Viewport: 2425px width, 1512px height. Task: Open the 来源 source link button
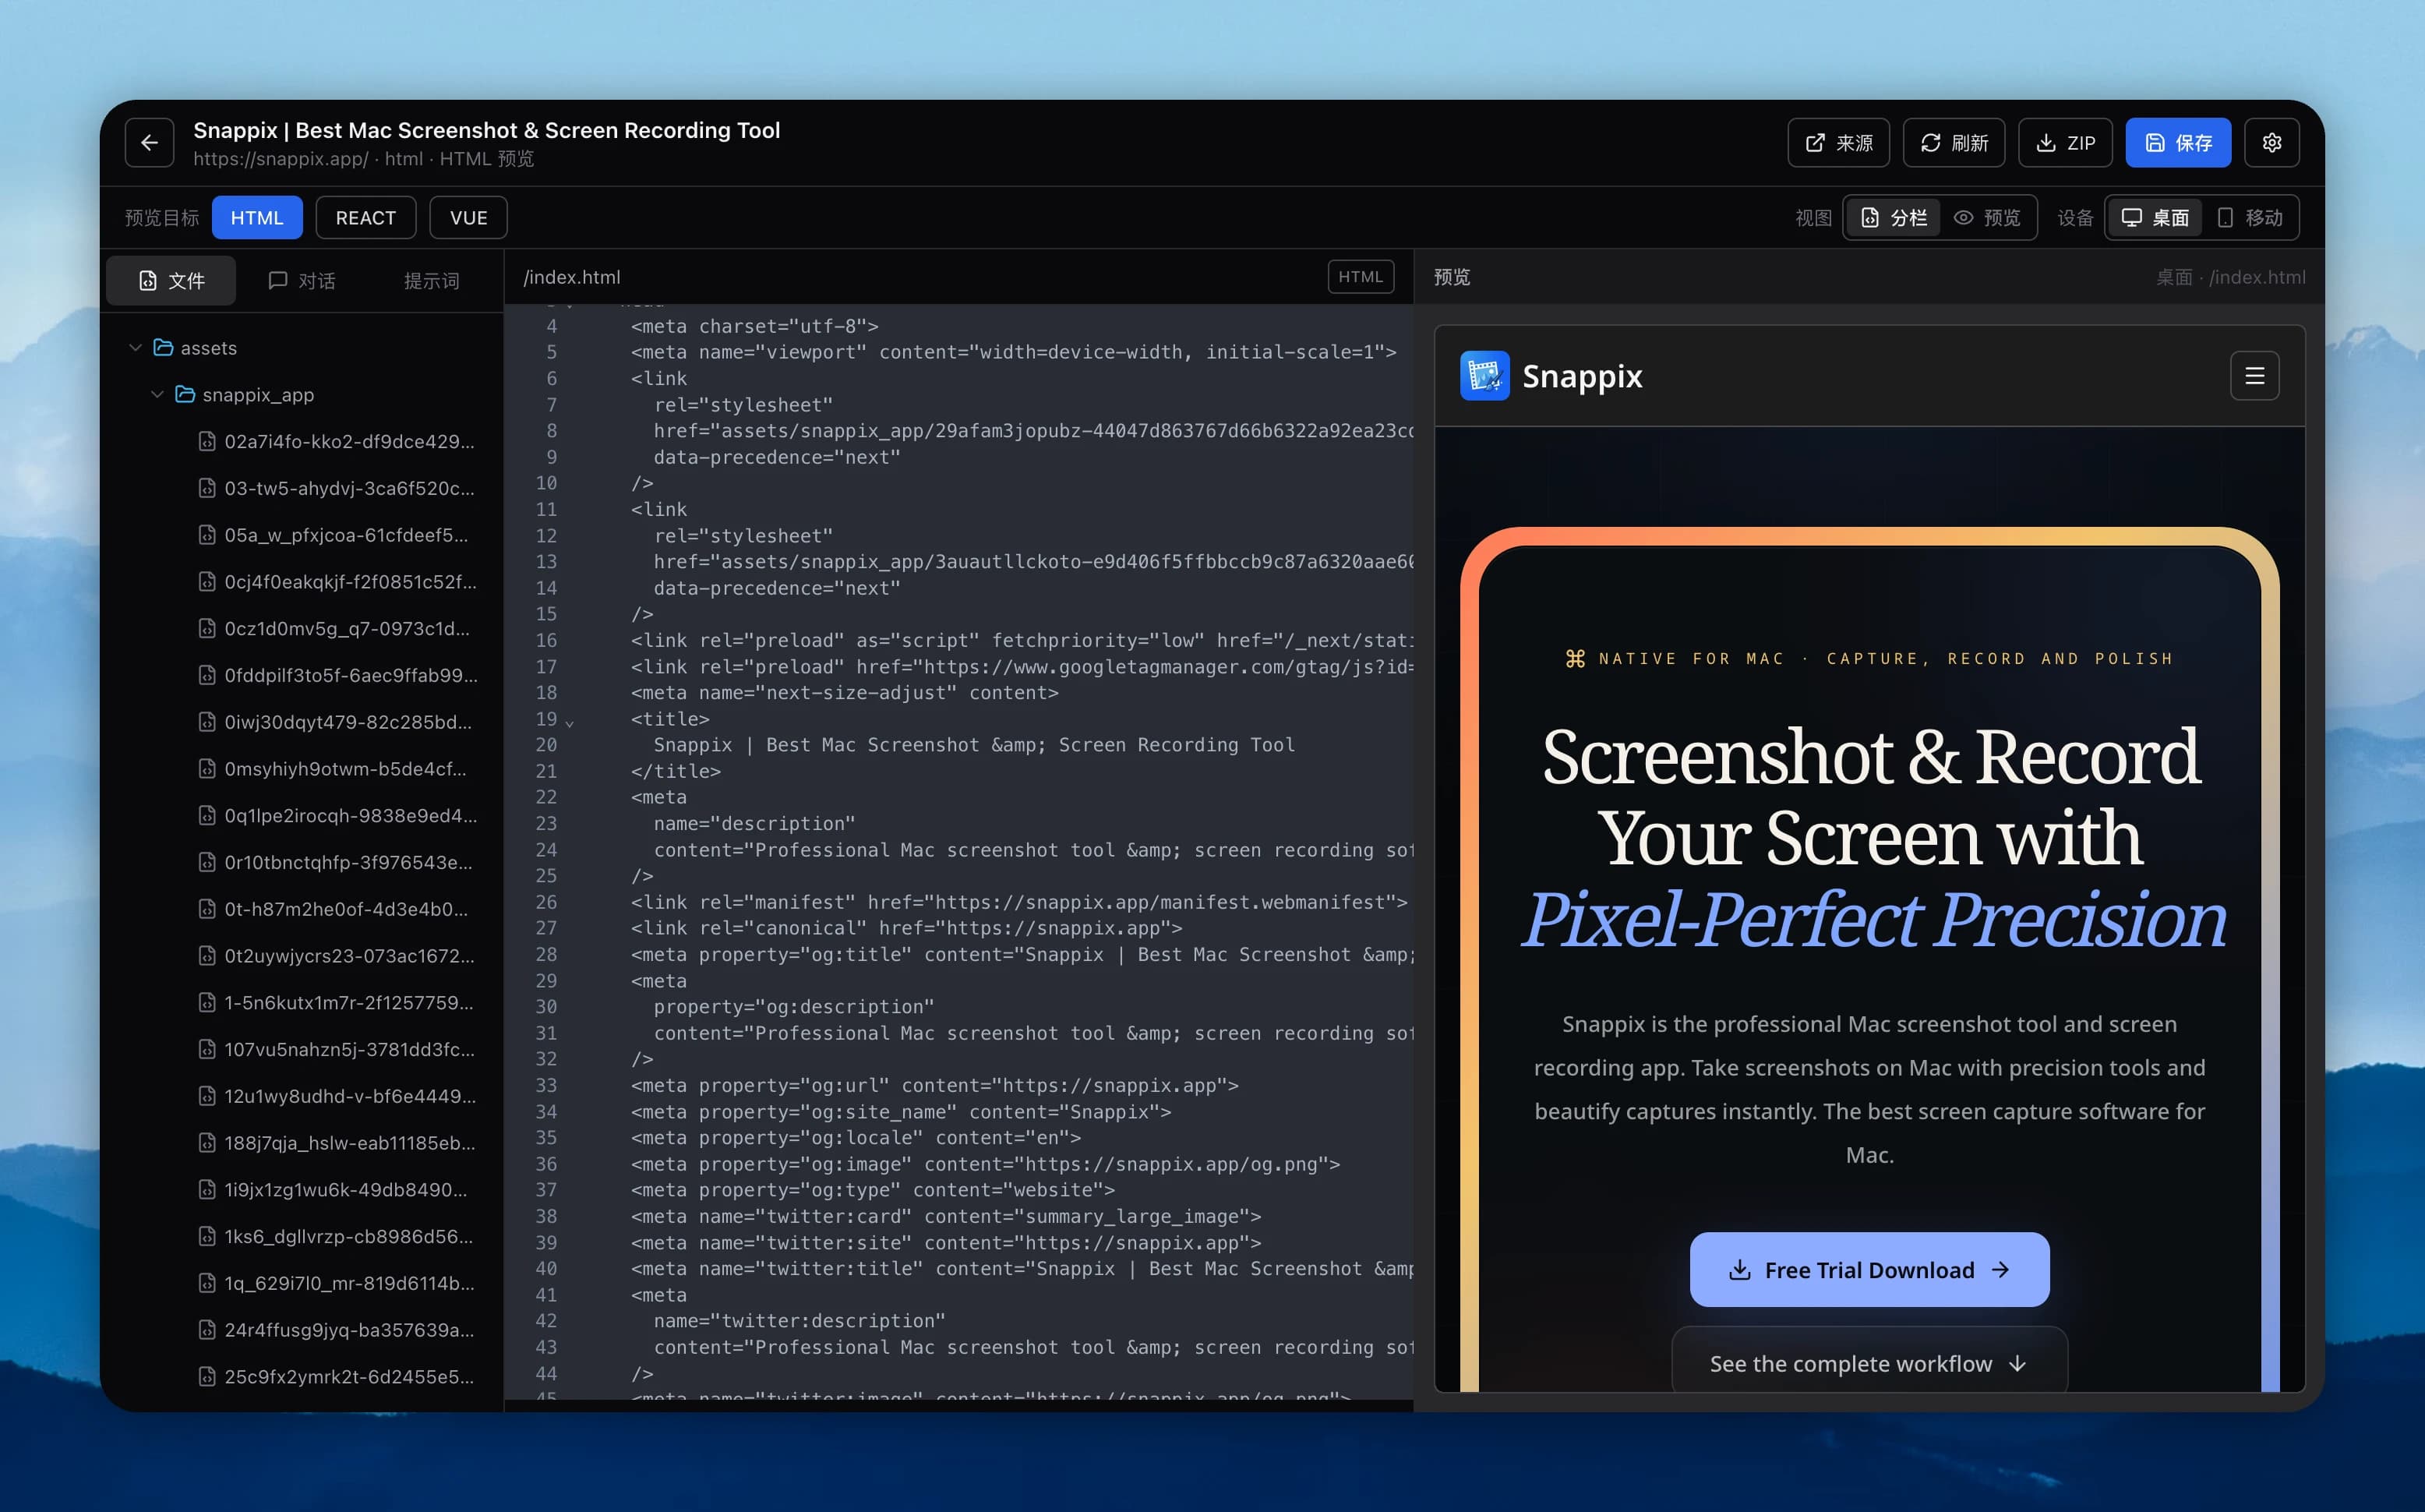[1838, 143]
